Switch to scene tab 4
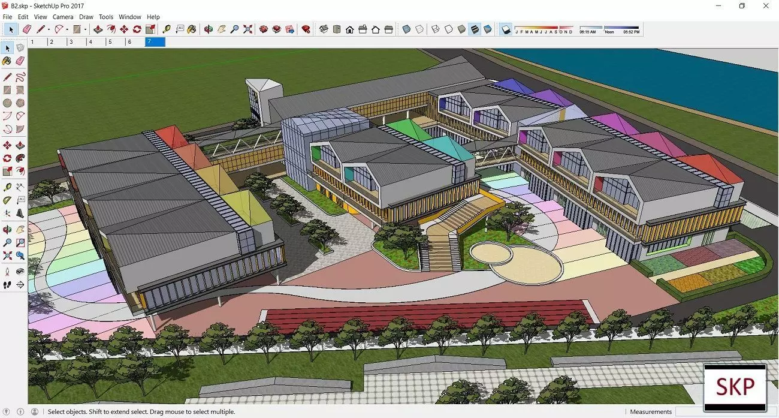 [96, 42]
